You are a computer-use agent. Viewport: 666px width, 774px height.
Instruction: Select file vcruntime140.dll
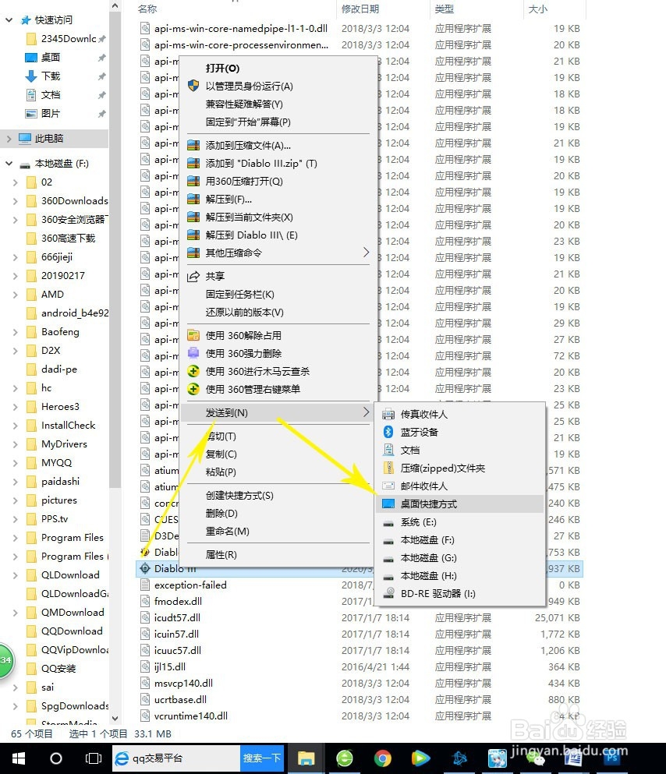pos(190,716)
